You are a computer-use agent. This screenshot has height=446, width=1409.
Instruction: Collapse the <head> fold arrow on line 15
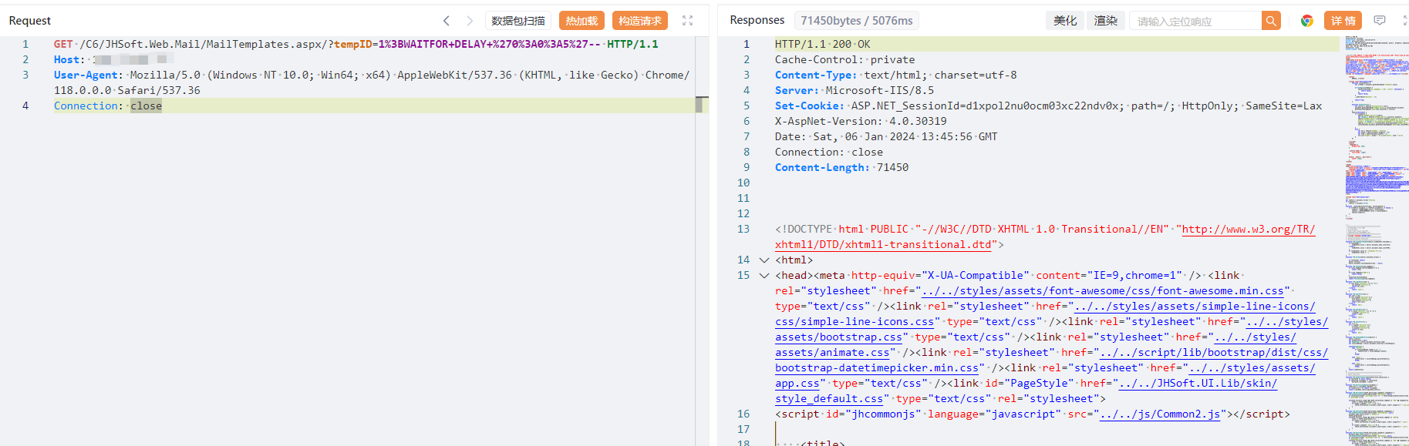click(x=764, y=276)
